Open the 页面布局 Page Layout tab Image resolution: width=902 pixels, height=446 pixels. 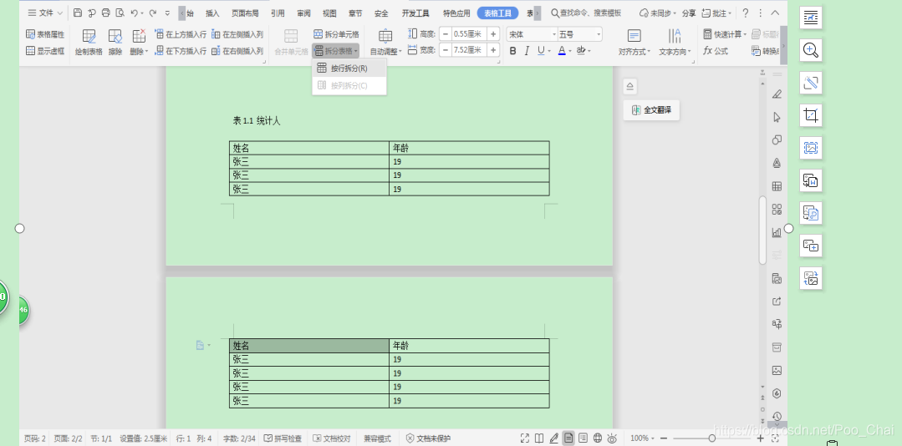click(x=245, y=13)
